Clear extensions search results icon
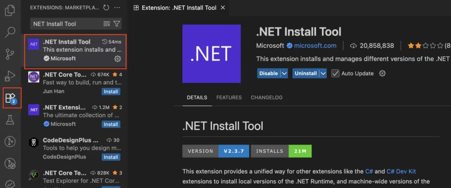This screenshot has height=188, width=451. 107,24
